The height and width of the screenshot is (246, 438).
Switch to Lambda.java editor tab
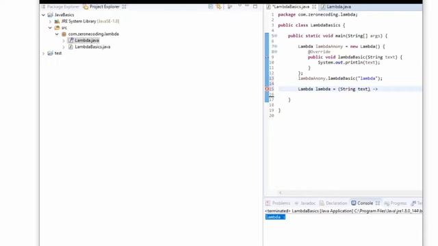tap(336, 7)
